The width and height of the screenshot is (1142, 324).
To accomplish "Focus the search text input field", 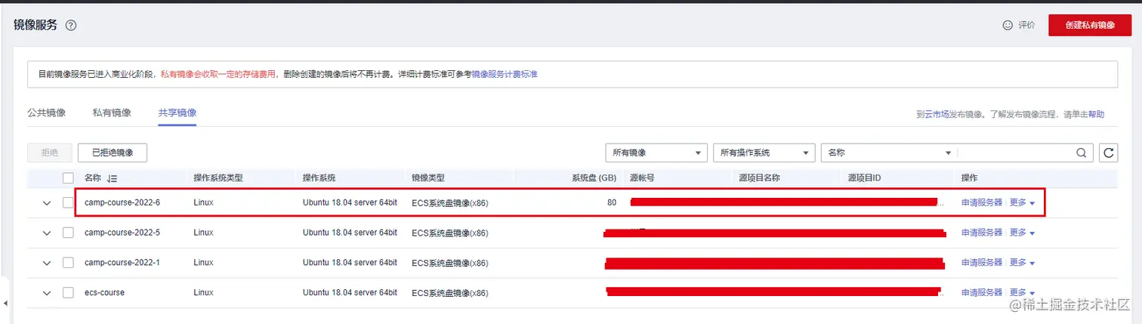I will click(x=1015, y=153).
